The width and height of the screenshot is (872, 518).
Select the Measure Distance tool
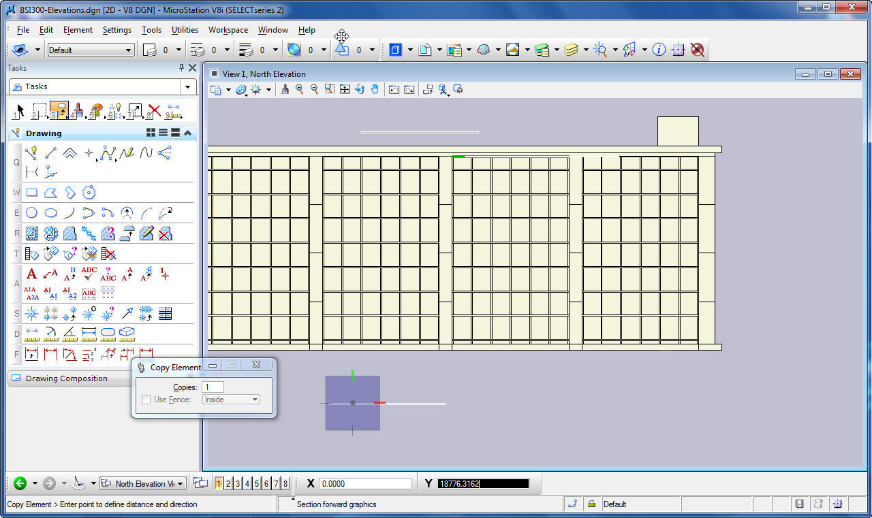[31, 334]
